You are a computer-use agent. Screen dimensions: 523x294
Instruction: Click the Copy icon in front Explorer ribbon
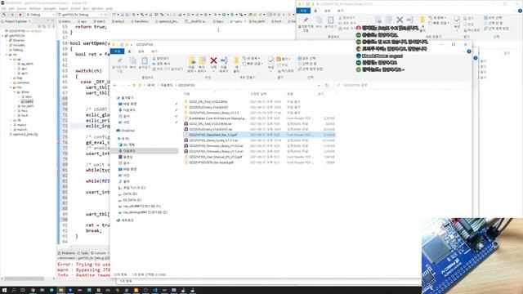pyautogui.click(x=133, y=61)
